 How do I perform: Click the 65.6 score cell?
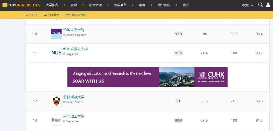click(x=204, y=101)
